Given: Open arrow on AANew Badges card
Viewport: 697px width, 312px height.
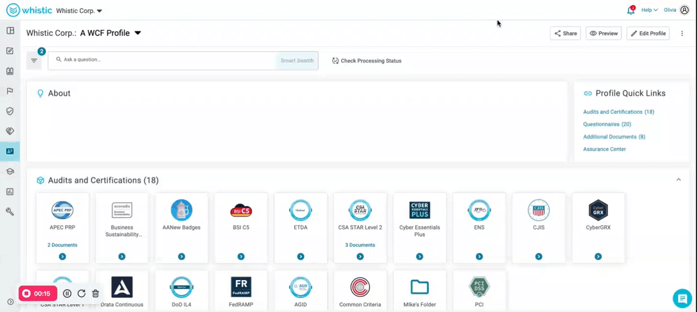Looking at the screenshot, I should [x=181, y=256].
